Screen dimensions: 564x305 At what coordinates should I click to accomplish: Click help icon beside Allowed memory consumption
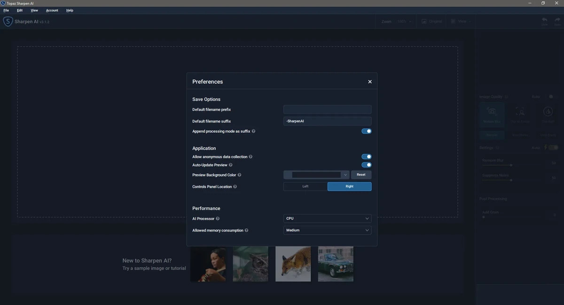pos(246,230)
